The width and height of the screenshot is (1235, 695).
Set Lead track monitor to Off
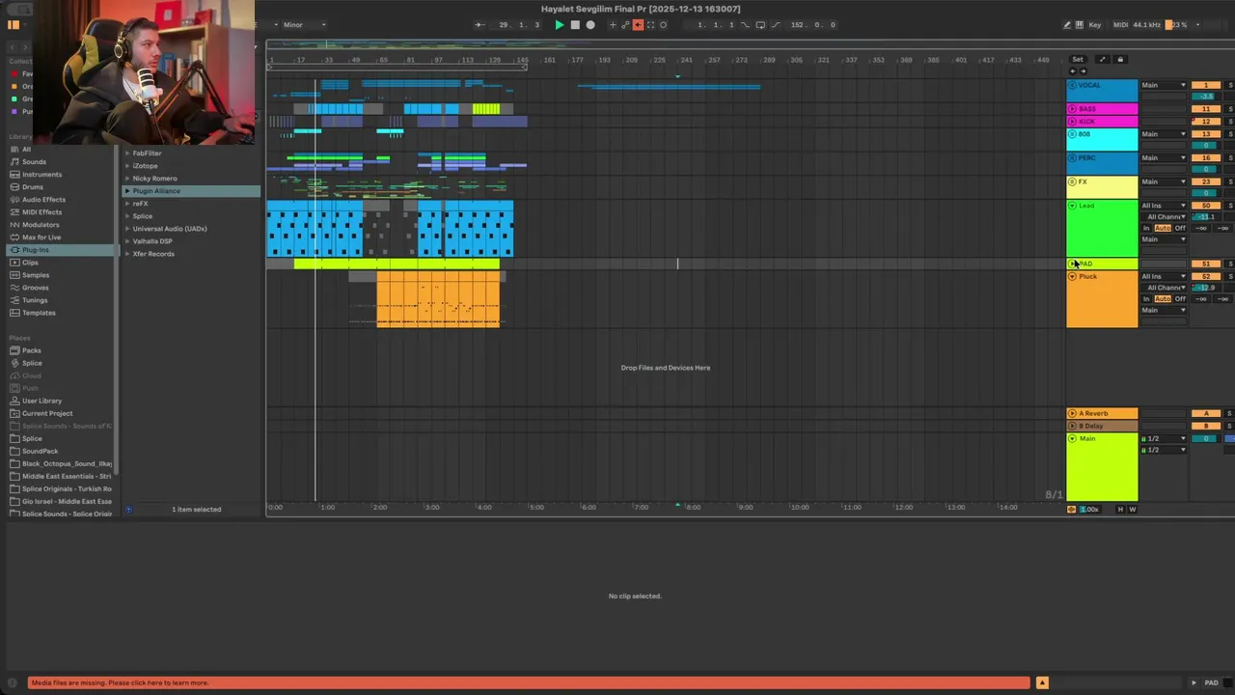[1180, 228]
